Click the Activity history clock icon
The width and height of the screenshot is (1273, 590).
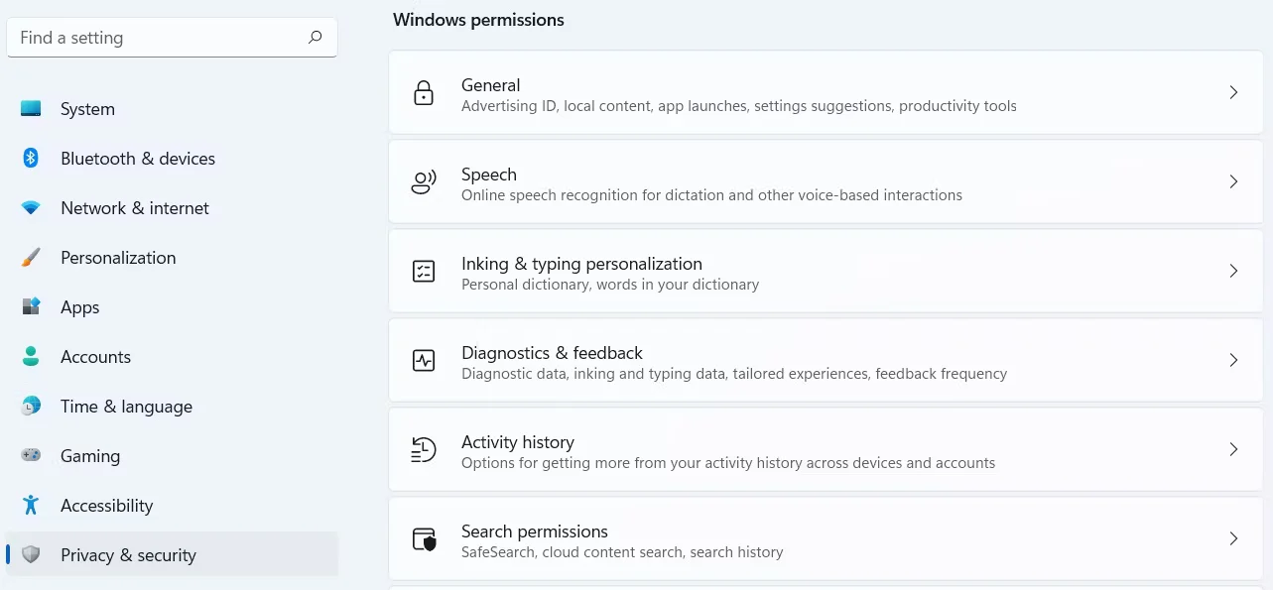pos(424,450)
